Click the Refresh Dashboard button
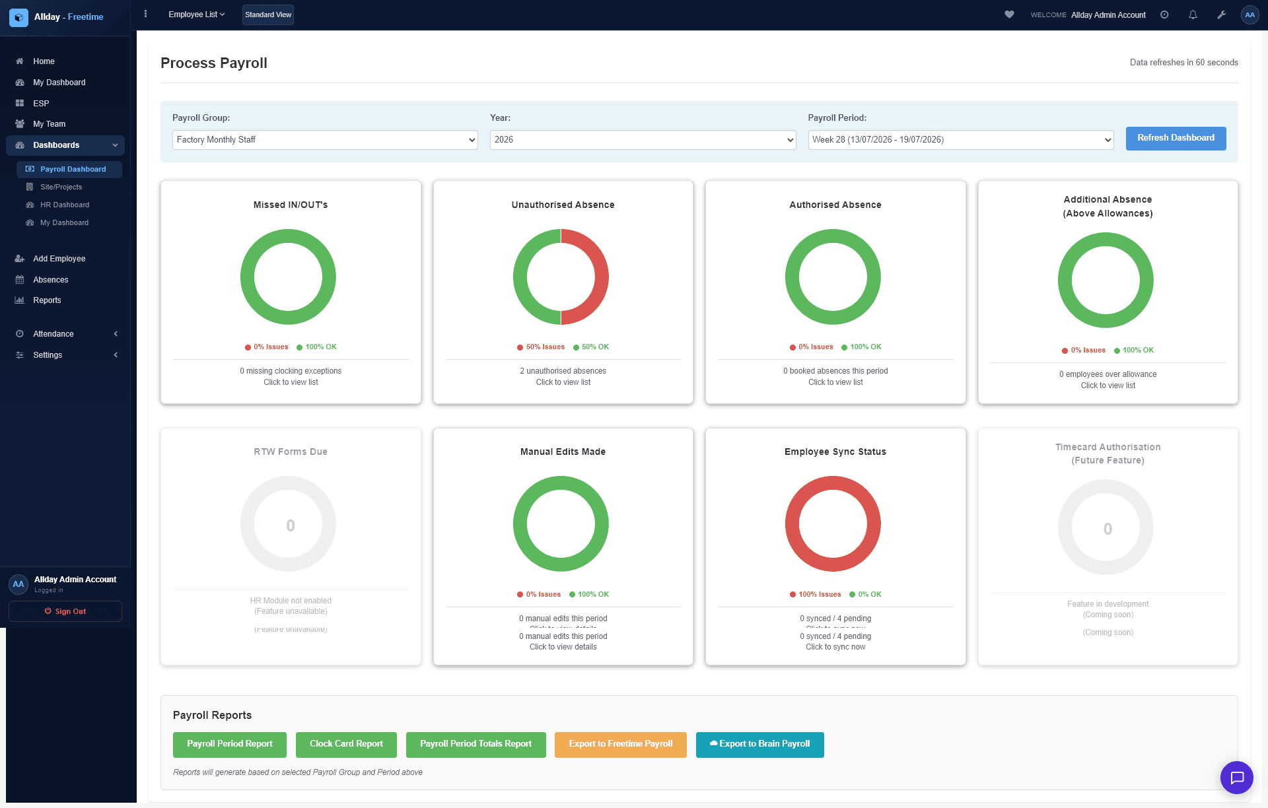This screenshot has height=808, width=1268. pos(1176,138)
